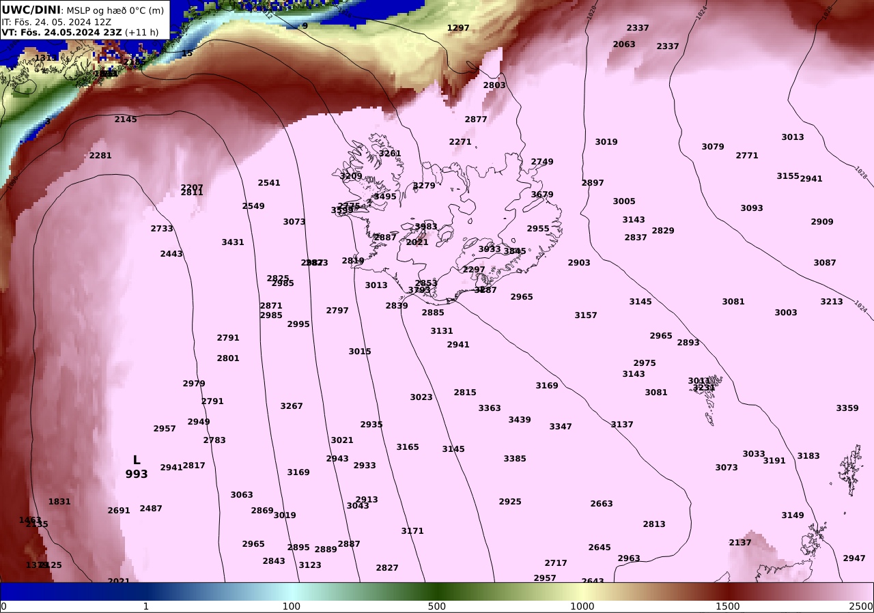The image size is (874, 613).
Task: Click the 3267 height value
Action: tap(292, 406)
